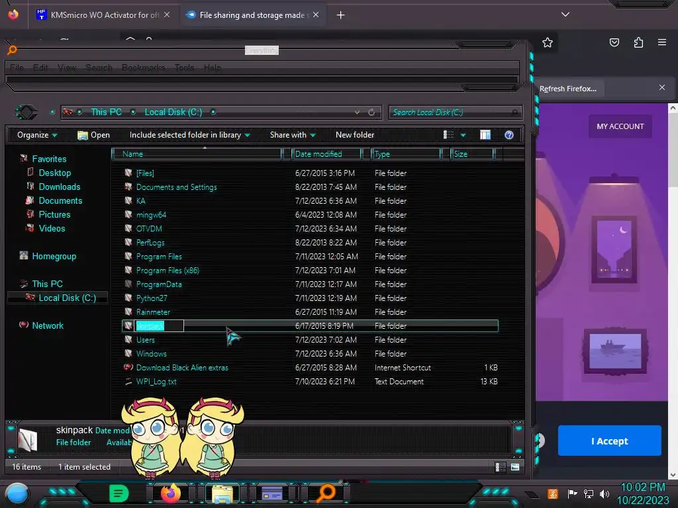The width and height of the screenshot is (678, 508).
Task: Click the Java update tray icon
Action: pyautogui.click(x=553, y=493)
